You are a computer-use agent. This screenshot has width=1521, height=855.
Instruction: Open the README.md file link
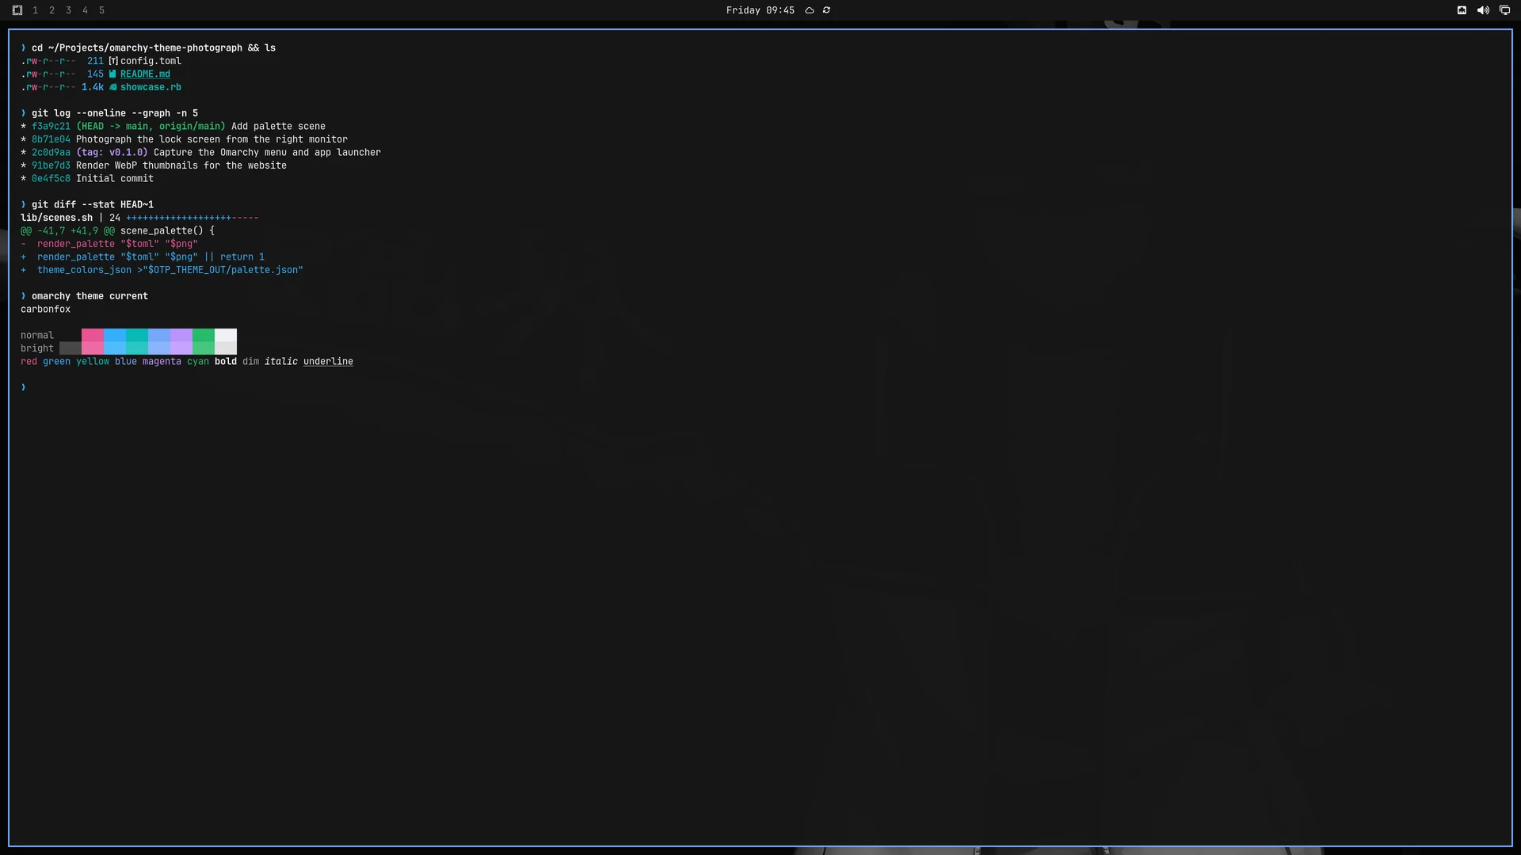[x=145, y=74]
